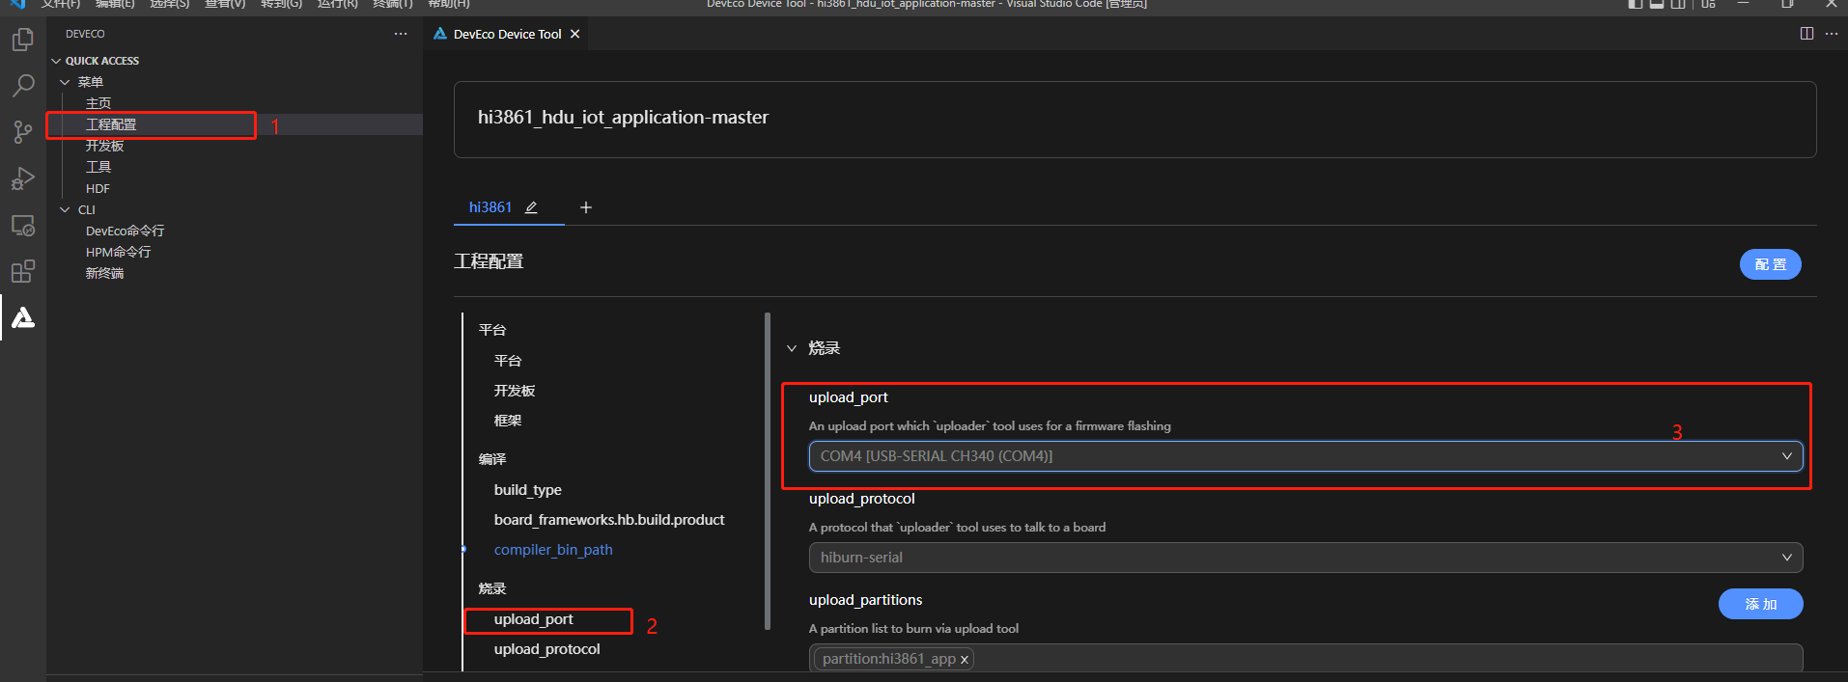This screenshot has width=1848, height=682.
Task: Collapse the QUICK ACCESS section
Action: pyautogui.click(x=56, y=61)
